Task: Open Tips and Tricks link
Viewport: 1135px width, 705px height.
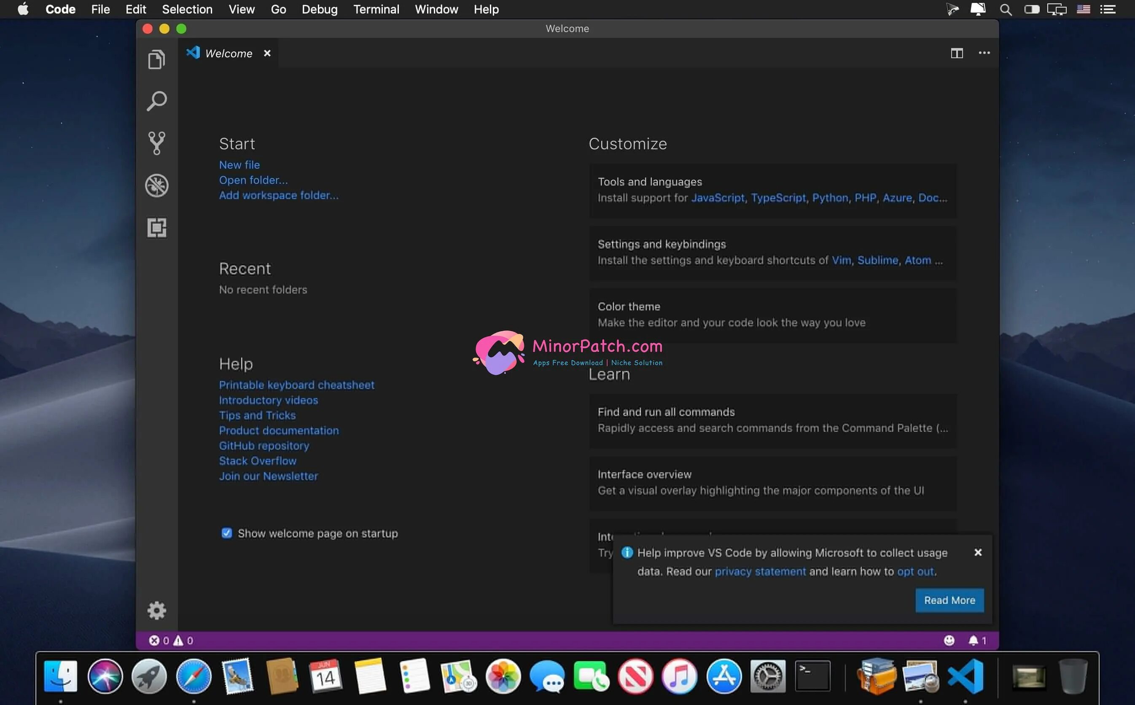Action: click(x=257, y=415)
